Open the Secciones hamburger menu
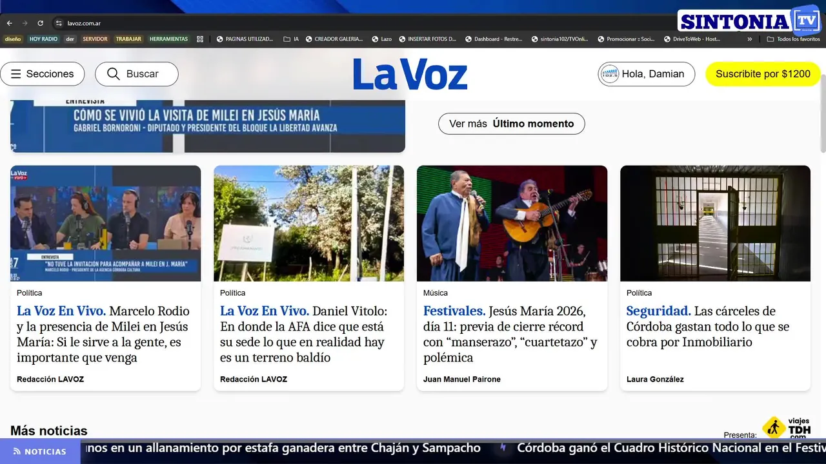Screen dimensions: 826x464 pos(43,74)
